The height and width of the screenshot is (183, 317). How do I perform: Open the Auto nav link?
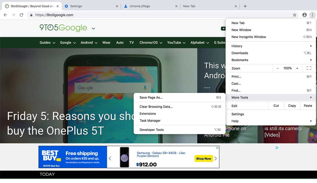[120, 42]
